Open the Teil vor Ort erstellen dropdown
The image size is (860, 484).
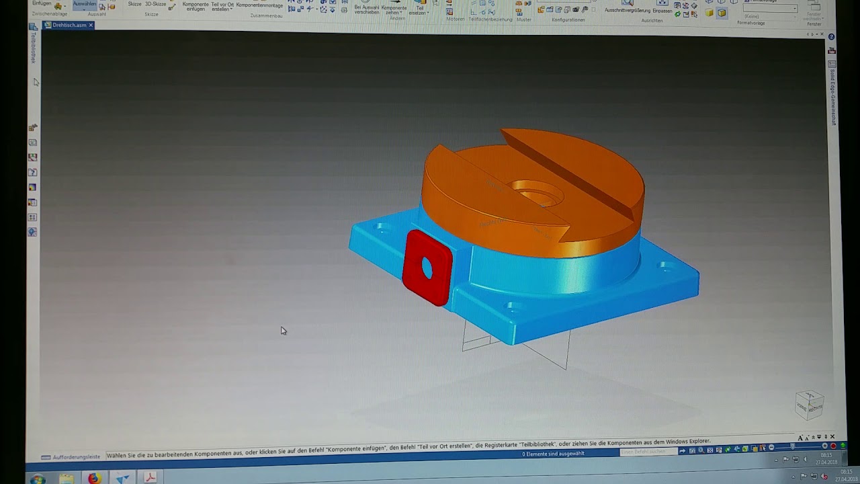[222, 7]
